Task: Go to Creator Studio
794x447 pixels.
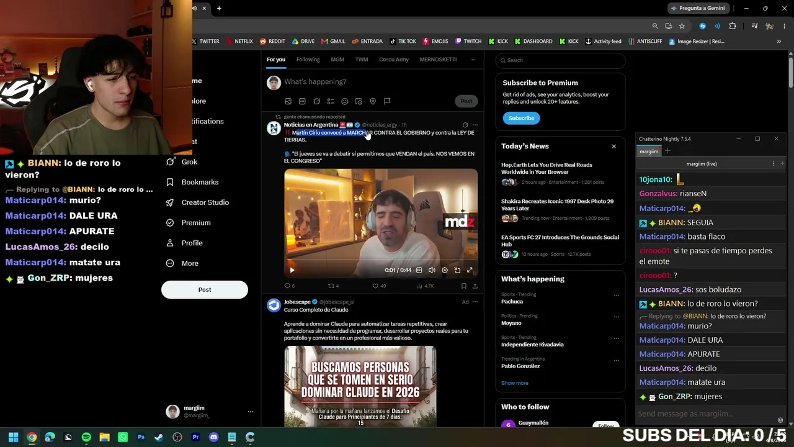Action: point(197,202)
